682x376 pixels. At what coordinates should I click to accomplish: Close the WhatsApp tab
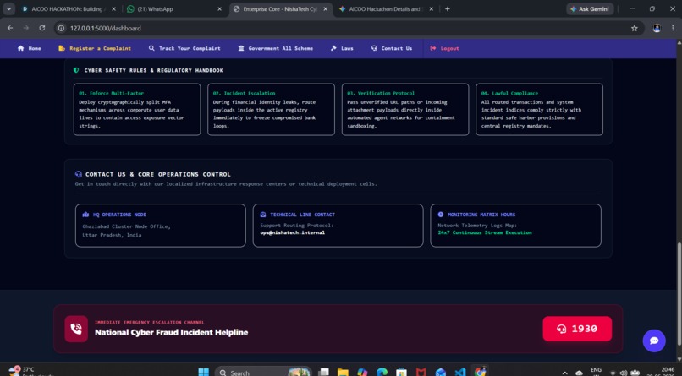[220, 8]
